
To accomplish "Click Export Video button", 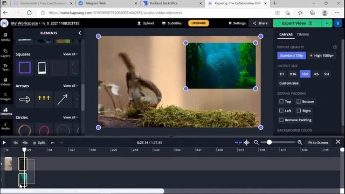I will pyautogui.click(x=297, y=23).
